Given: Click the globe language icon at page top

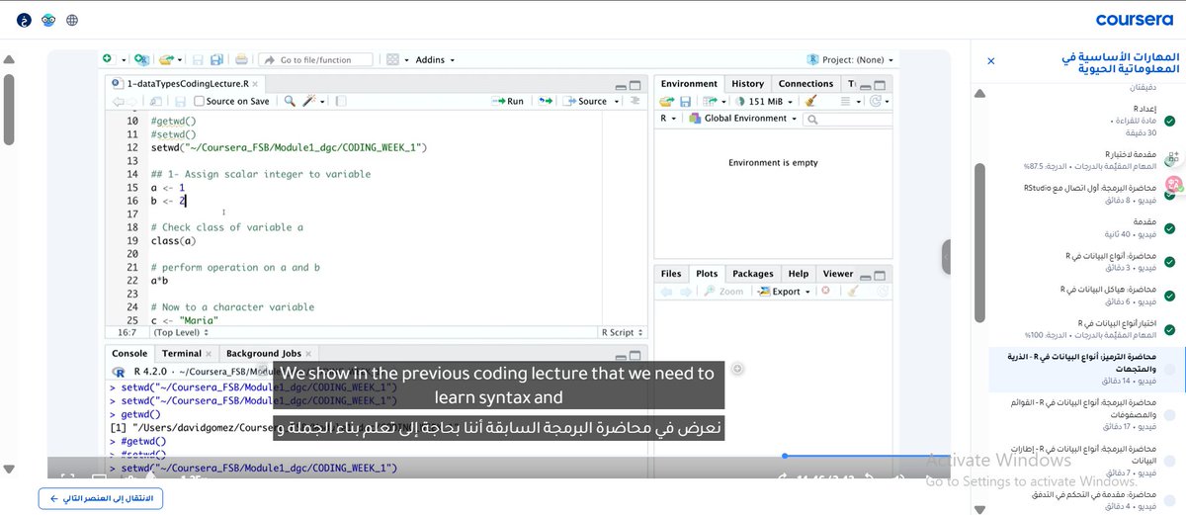Looking at the screenshot, I should [73, 20].
